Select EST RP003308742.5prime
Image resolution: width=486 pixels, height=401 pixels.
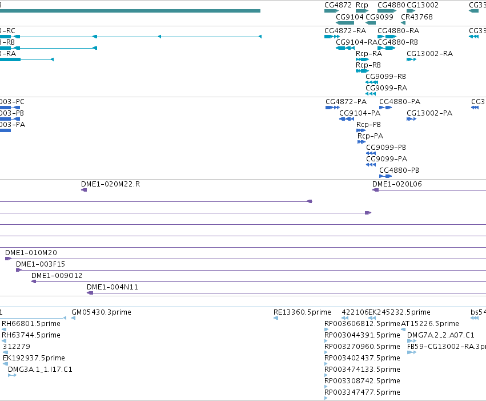(362, 381)
